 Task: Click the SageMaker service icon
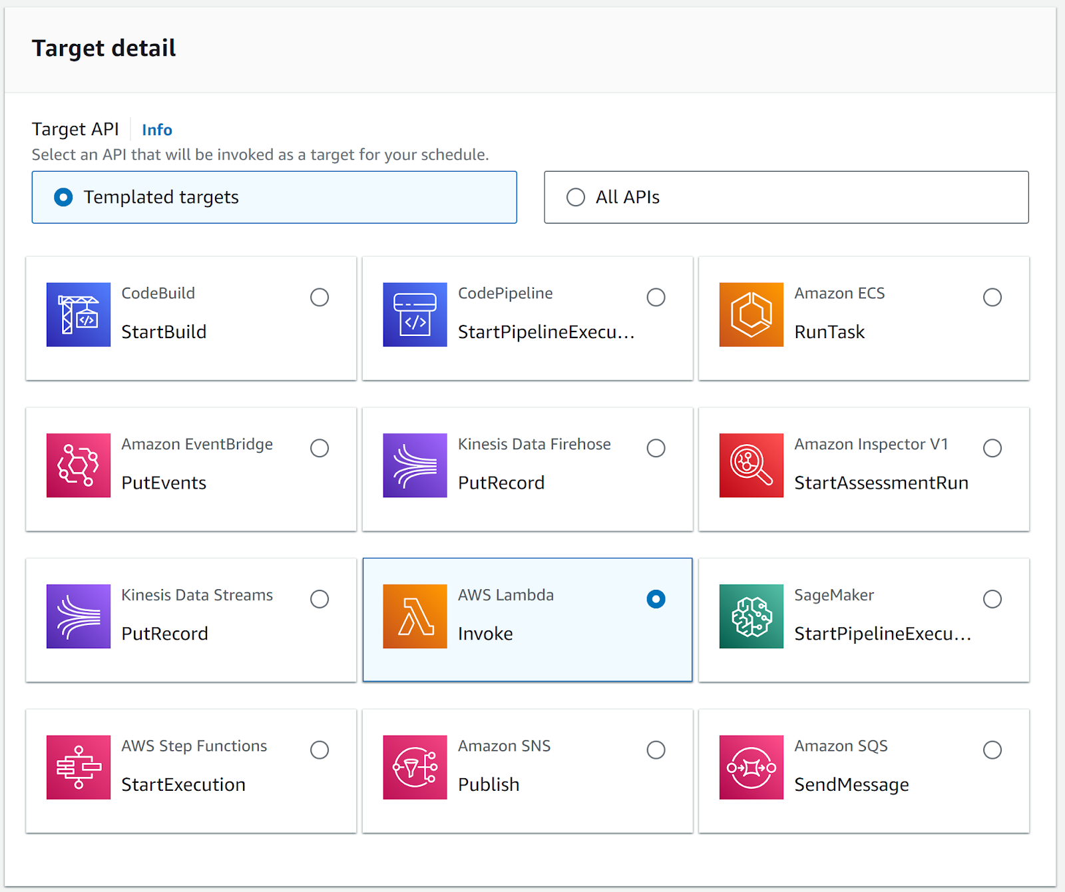[751, 616]
